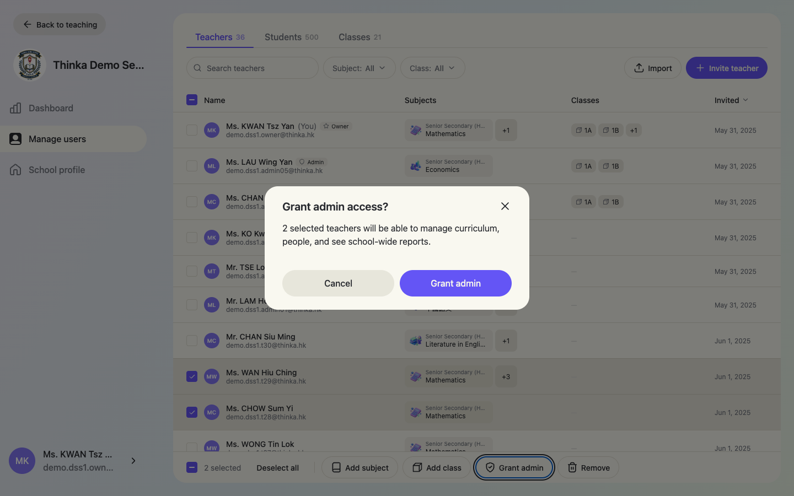Click the Owner star badge
This screenshot has height=496, width=794.
(336, 126)
